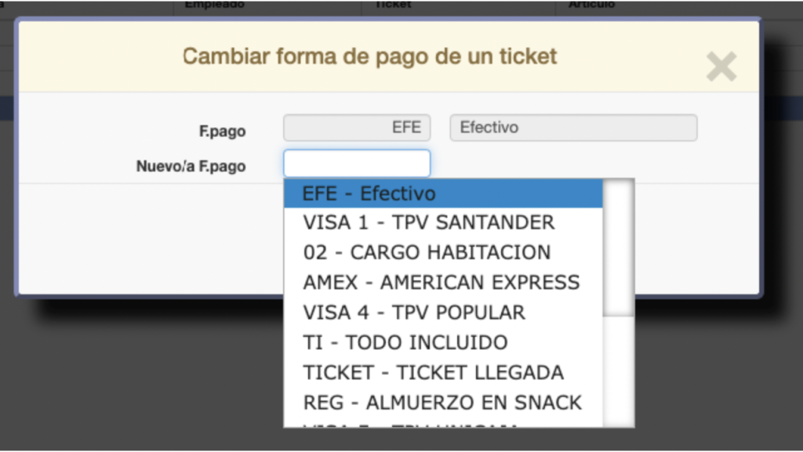
Task: Click the Nuevo/a F.pago input field
Action: [x=357, y=164]
